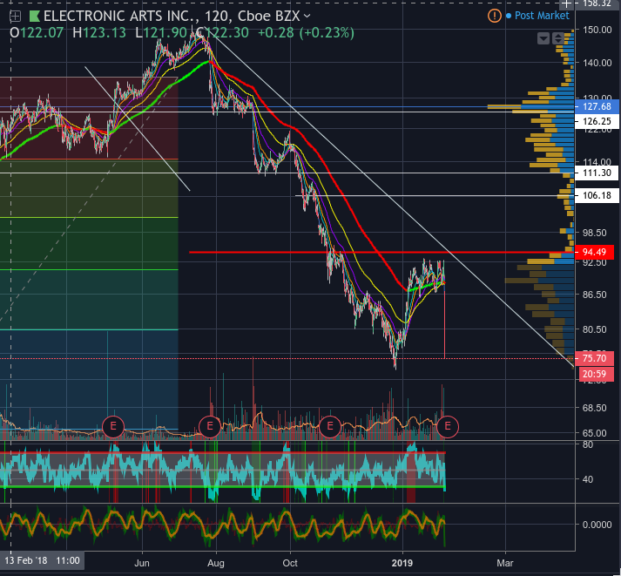
Task: Click the 2019 label on the time axis
Action: pyautogui.click(x=402, y=563)
